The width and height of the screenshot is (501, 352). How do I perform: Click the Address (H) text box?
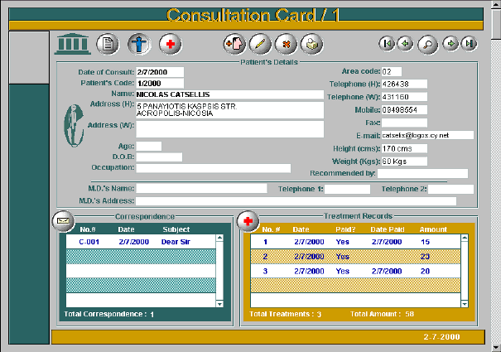[x=229, y=110]
